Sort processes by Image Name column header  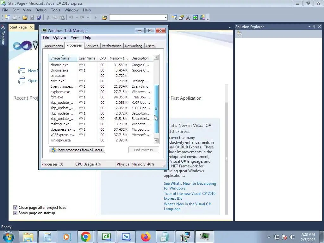63,58
